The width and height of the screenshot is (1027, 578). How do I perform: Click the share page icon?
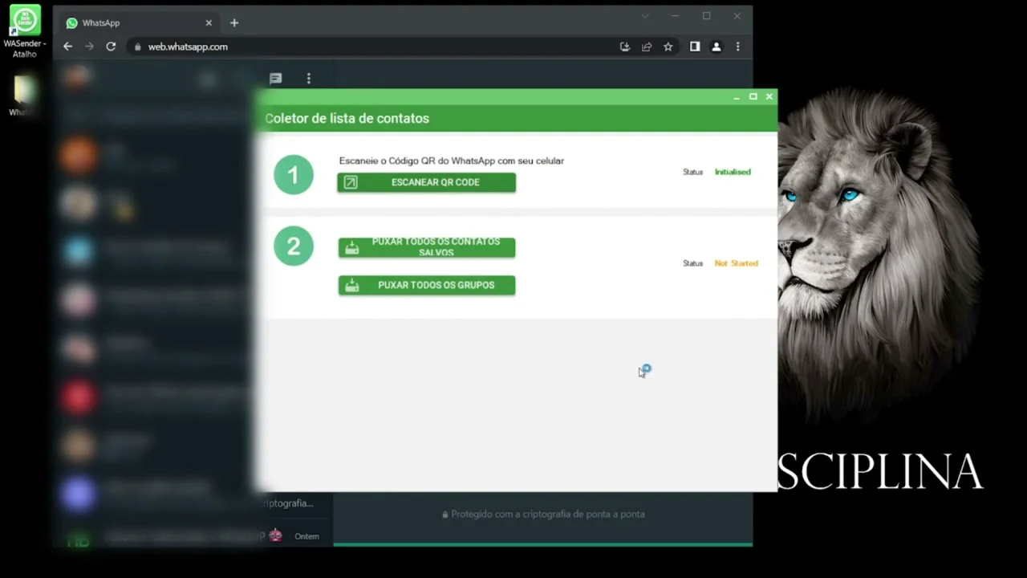647,47
